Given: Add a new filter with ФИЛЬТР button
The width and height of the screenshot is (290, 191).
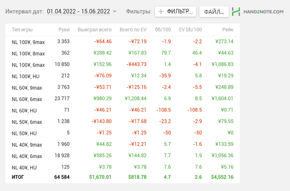Looking at the screenshot, I should [176, 12].
